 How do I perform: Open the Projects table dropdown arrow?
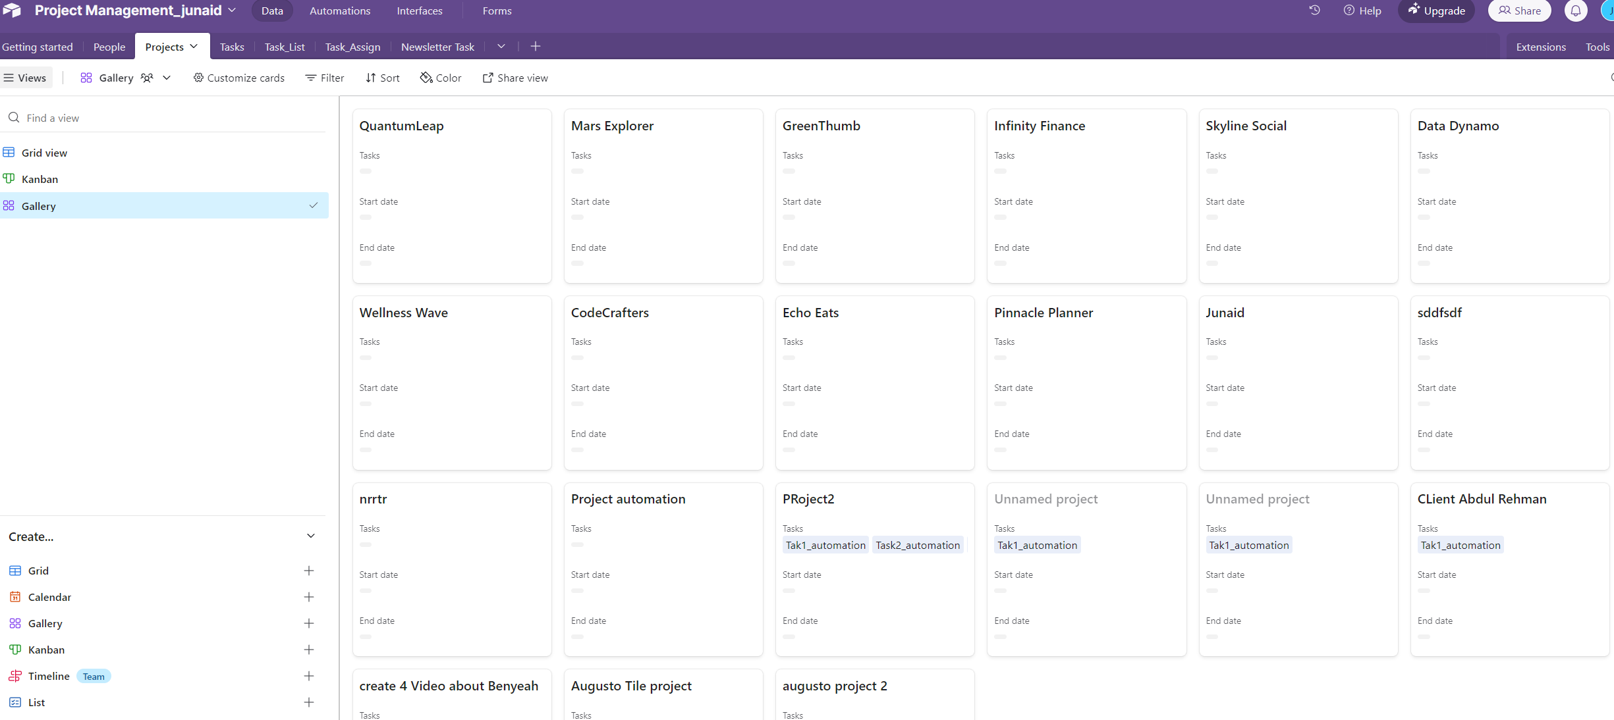194,46
